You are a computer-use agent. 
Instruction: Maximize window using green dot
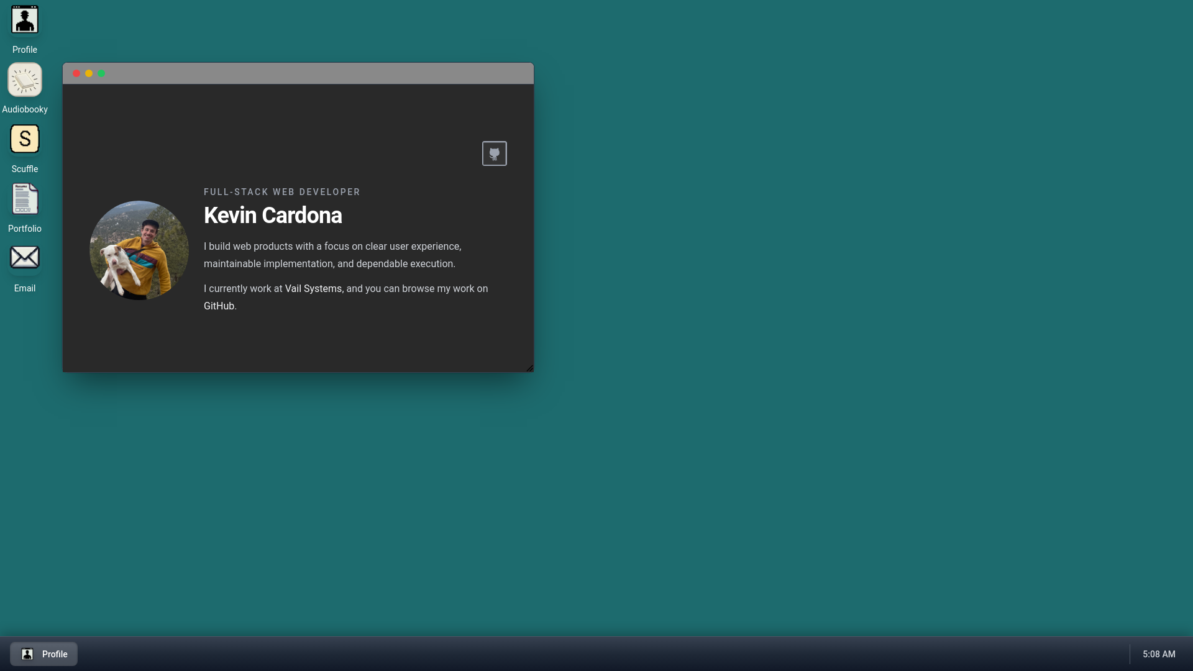tap(101, 73)
